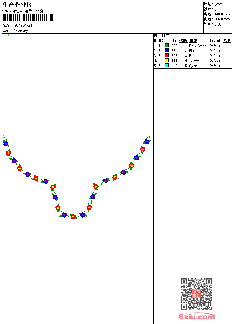Click the barcode under the Wilcom title

pyautogui.click(x=28, y=18)
